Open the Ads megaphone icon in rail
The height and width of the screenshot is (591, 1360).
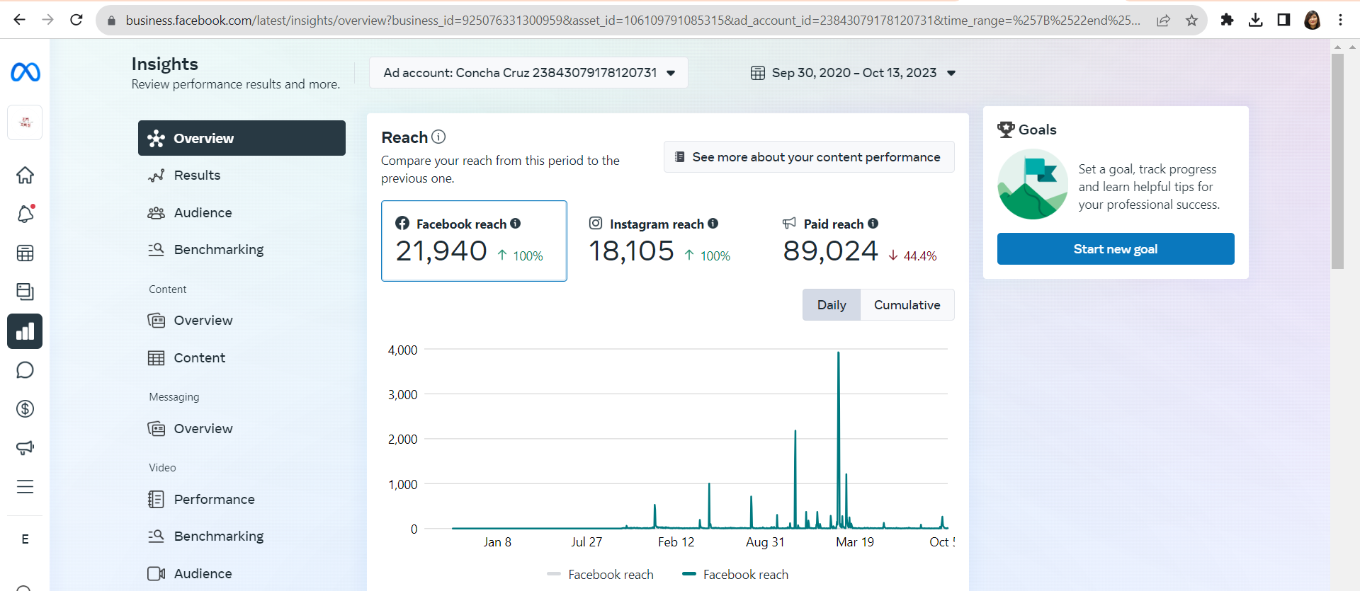point(25,447)
